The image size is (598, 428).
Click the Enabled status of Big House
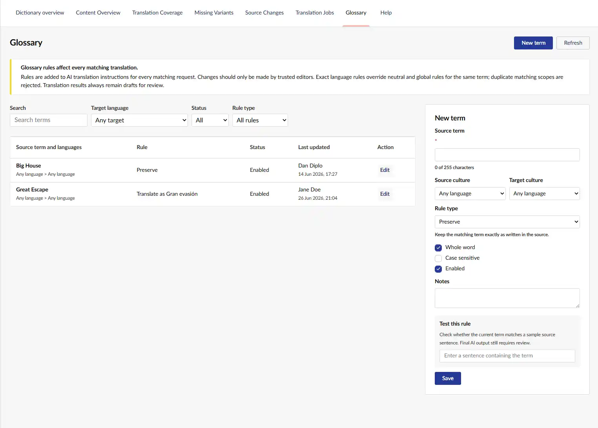[259, 170]
